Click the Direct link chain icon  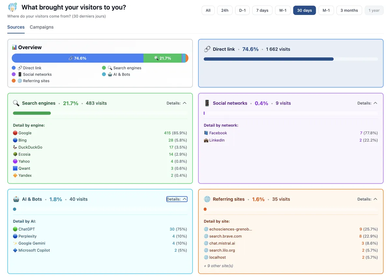point(207,49)
